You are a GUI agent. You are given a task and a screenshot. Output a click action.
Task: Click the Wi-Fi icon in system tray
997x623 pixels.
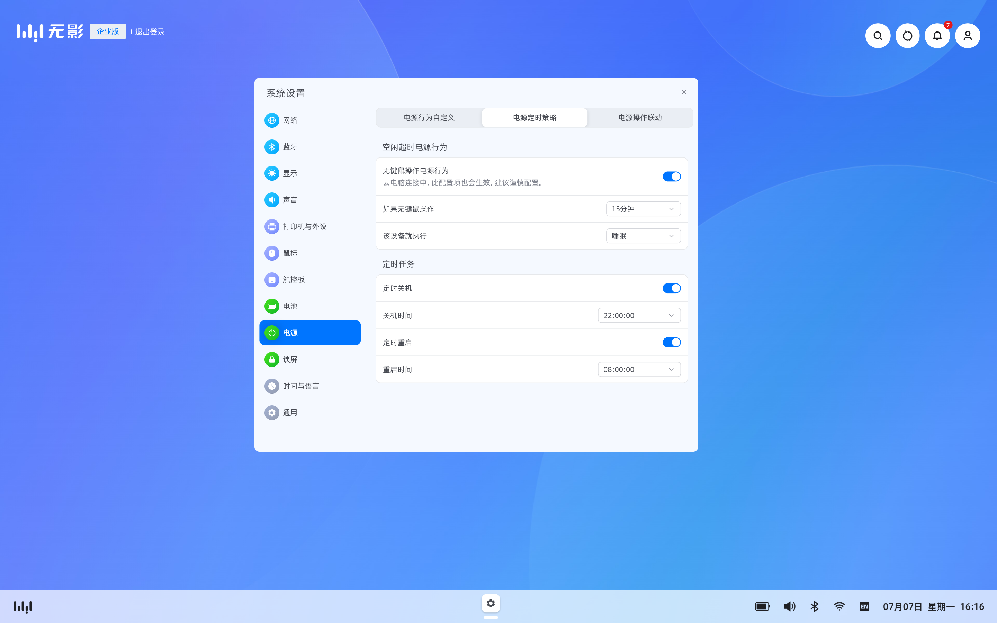pyautogui.click(x=839, y=606)
